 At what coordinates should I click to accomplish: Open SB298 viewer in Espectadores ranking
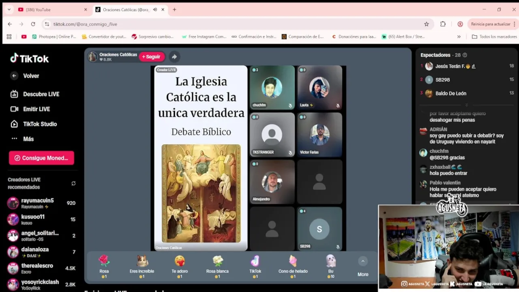pos(466,80)
